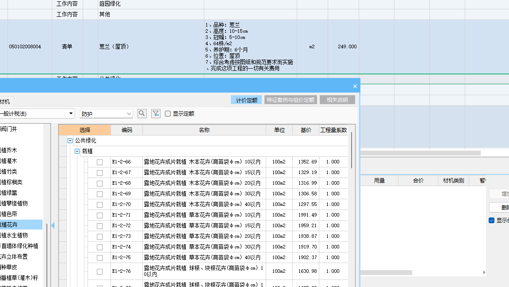Click the code 050102008004 cell
Viewport: 509px width, 287px height.
click(x=30, y=47)
